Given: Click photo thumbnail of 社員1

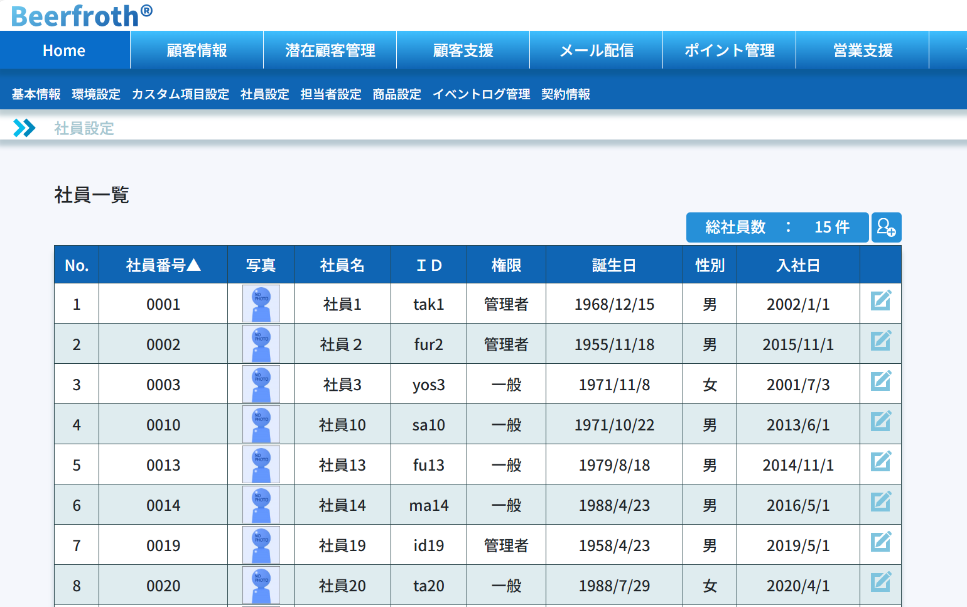Looking at the screenshot, I should pos(261,304).
